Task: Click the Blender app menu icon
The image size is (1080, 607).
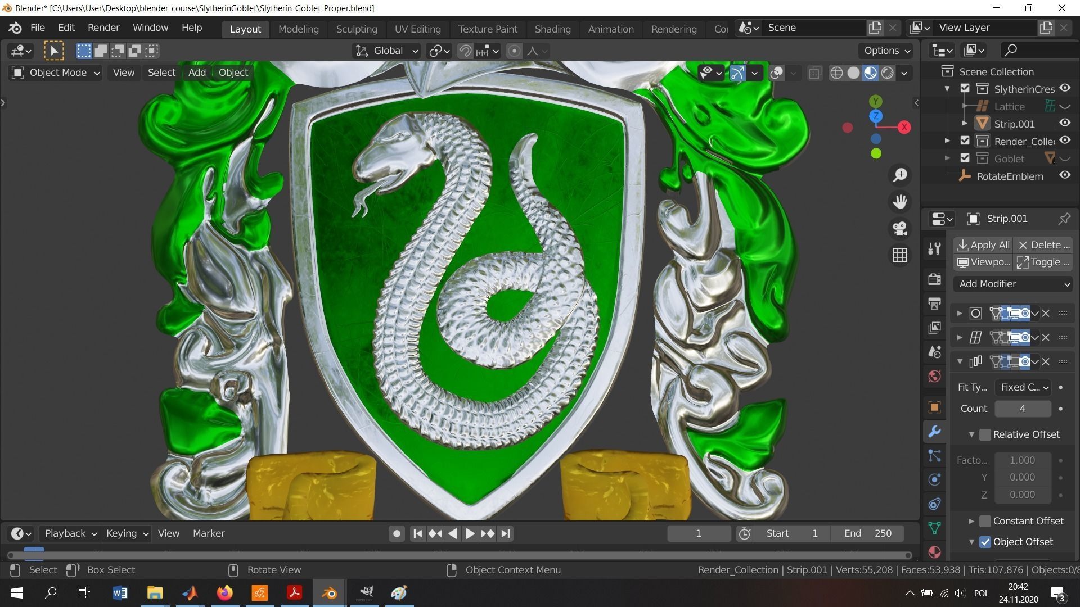Action: (15, 28)
